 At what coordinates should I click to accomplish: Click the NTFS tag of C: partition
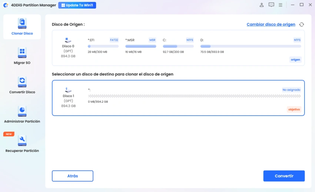tap(190, 40)
